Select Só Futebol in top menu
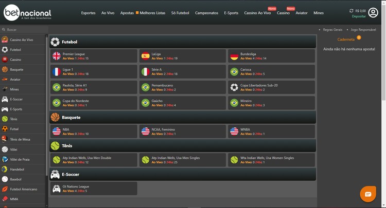The width and height of the screenshot is (386, 208). point(180,13)
